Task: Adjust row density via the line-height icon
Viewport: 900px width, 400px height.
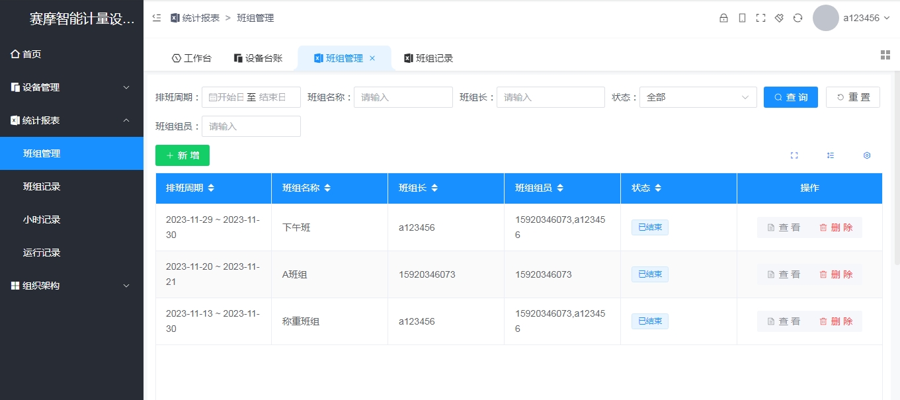Action: tap(831, 155)
